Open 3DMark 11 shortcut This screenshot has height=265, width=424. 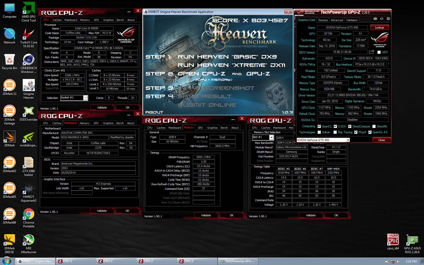tap(10, 88)
